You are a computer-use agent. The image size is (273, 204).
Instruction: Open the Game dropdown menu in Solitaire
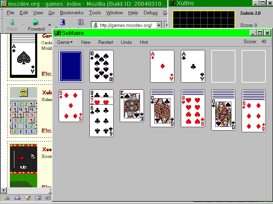64,42
